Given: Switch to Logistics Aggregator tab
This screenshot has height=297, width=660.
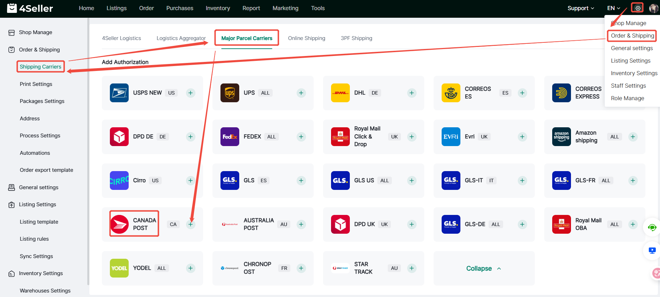Looking at the screenshot, I should point(181,38).
